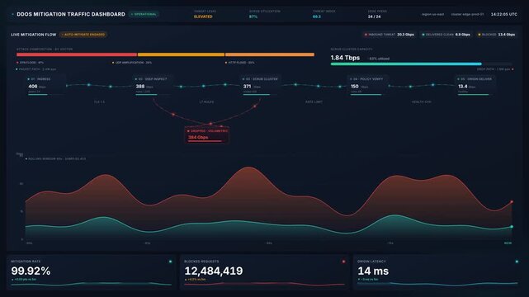Select the Delivered Clean 6.9 Gbps legend chip
The width and height of the screenshot is (529, 297).
pyautogui.click(x=446, y=35)
